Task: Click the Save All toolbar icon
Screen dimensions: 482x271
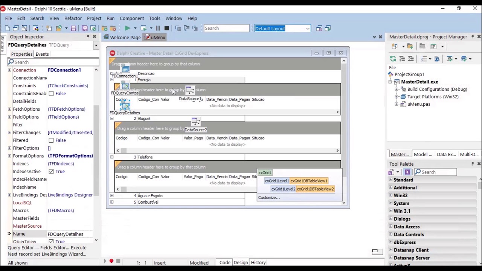Action: (85, 28)
